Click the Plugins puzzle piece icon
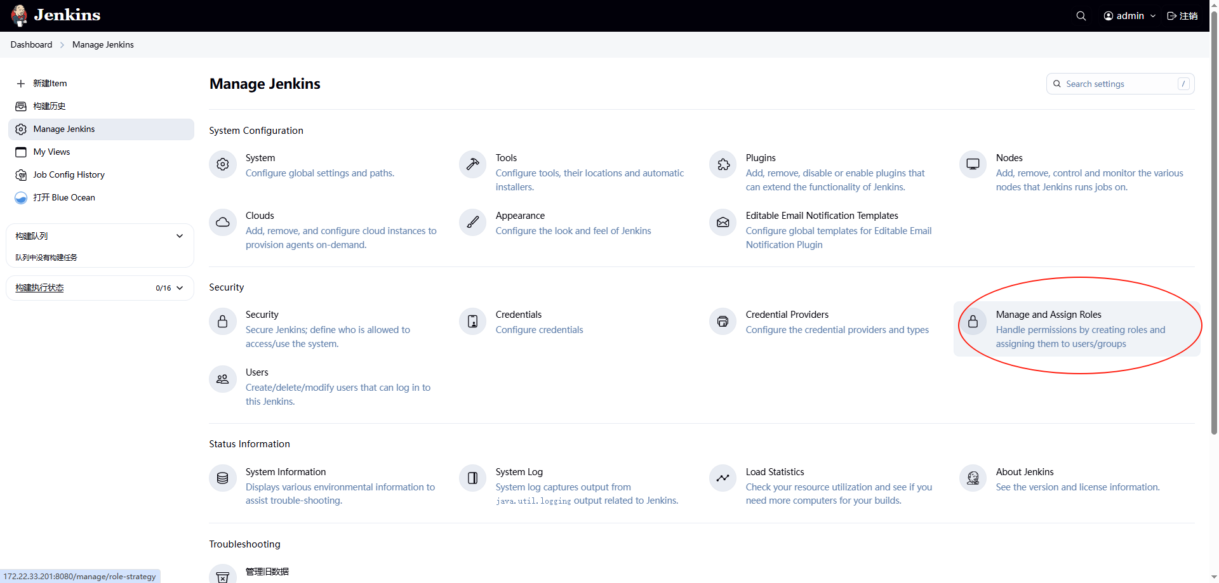Image resolution: width=1219 pixels, height=583 pixels. pos(723,165)
